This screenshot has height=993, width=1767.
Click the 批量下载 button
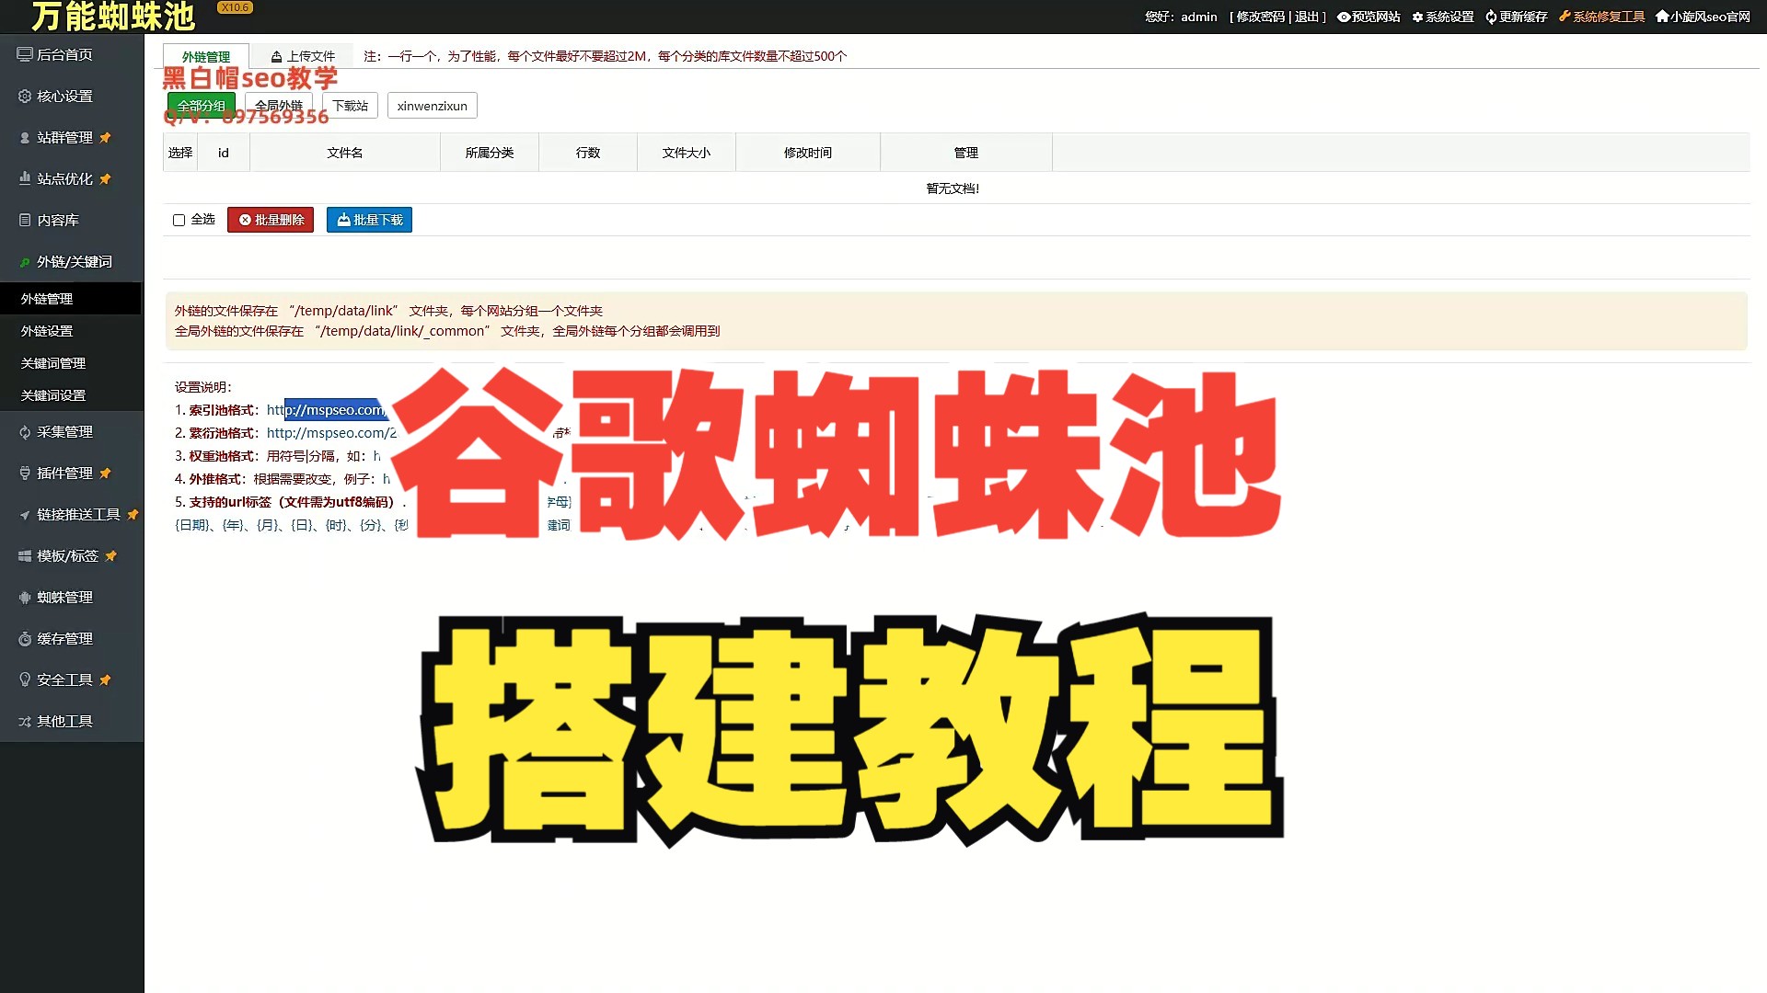coord(369,220)
